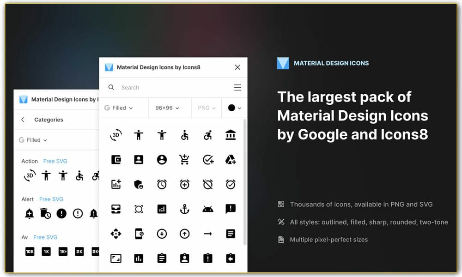Image resolution: width=462 pixels, height=277 pixels.
Task: Pick the round account circle avatar icon
Action: point(162,160)
